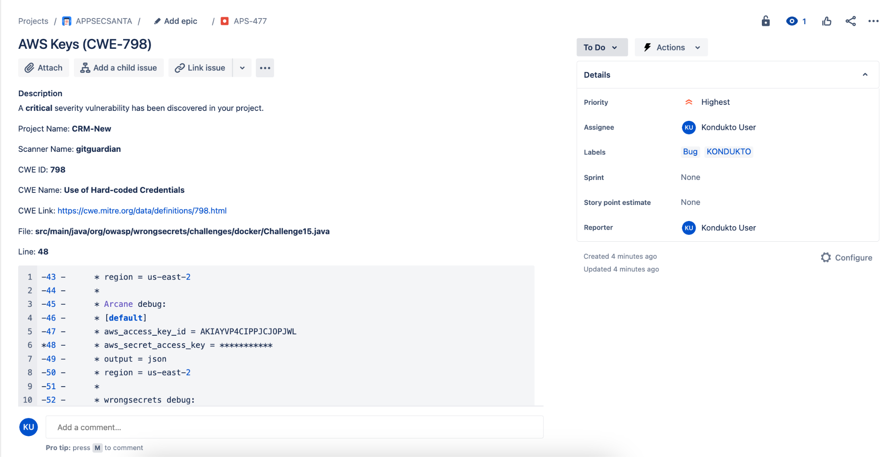Click the Add a comment field
The width and height of the screenshot is (885, 457).
tap(294, 427)
